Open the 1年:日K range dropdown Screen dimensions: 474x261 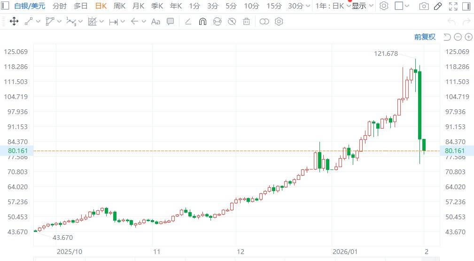pyautogui.click(x=332, y=6)
